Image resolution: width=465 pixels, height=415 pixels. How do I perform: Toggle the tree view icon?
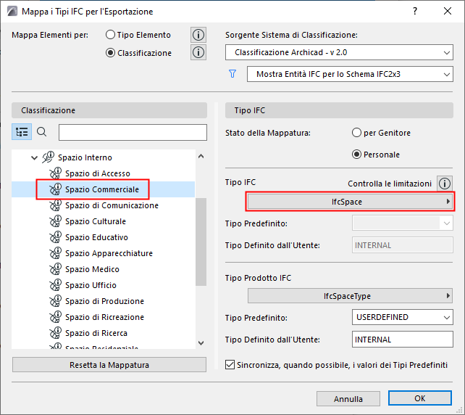[x=22, y=132]
